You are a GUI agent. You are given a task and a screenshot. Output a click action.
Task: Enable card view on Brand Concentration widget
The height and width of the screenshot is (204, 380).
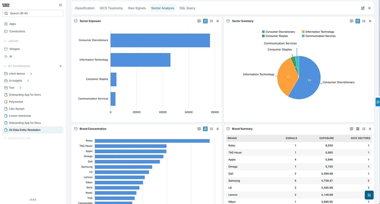pyautogui.click(x=205, y=129)
